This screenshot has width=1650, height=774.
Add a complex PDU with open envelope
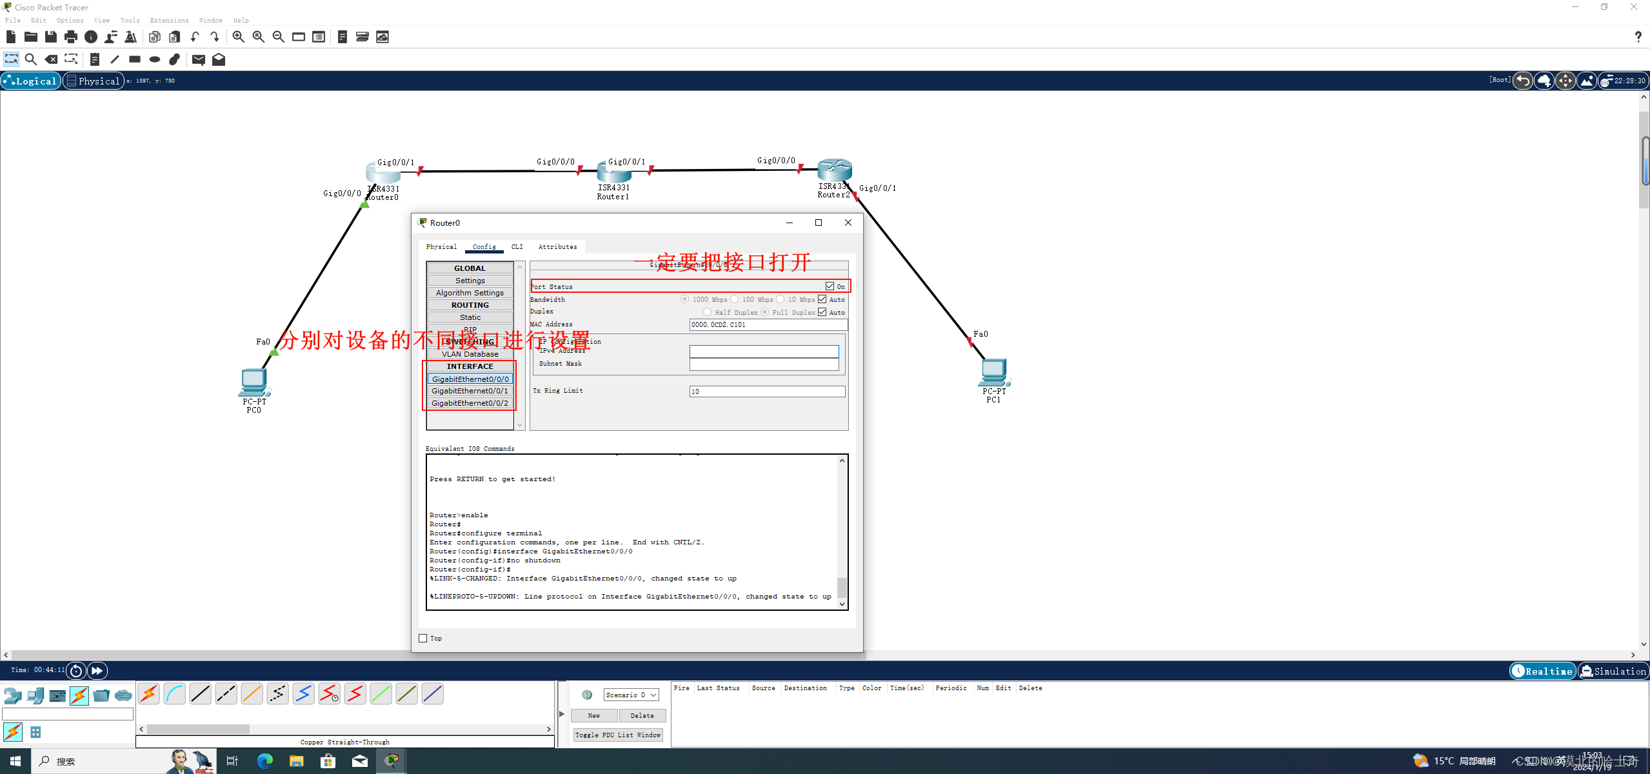click(x=219, y=59)
